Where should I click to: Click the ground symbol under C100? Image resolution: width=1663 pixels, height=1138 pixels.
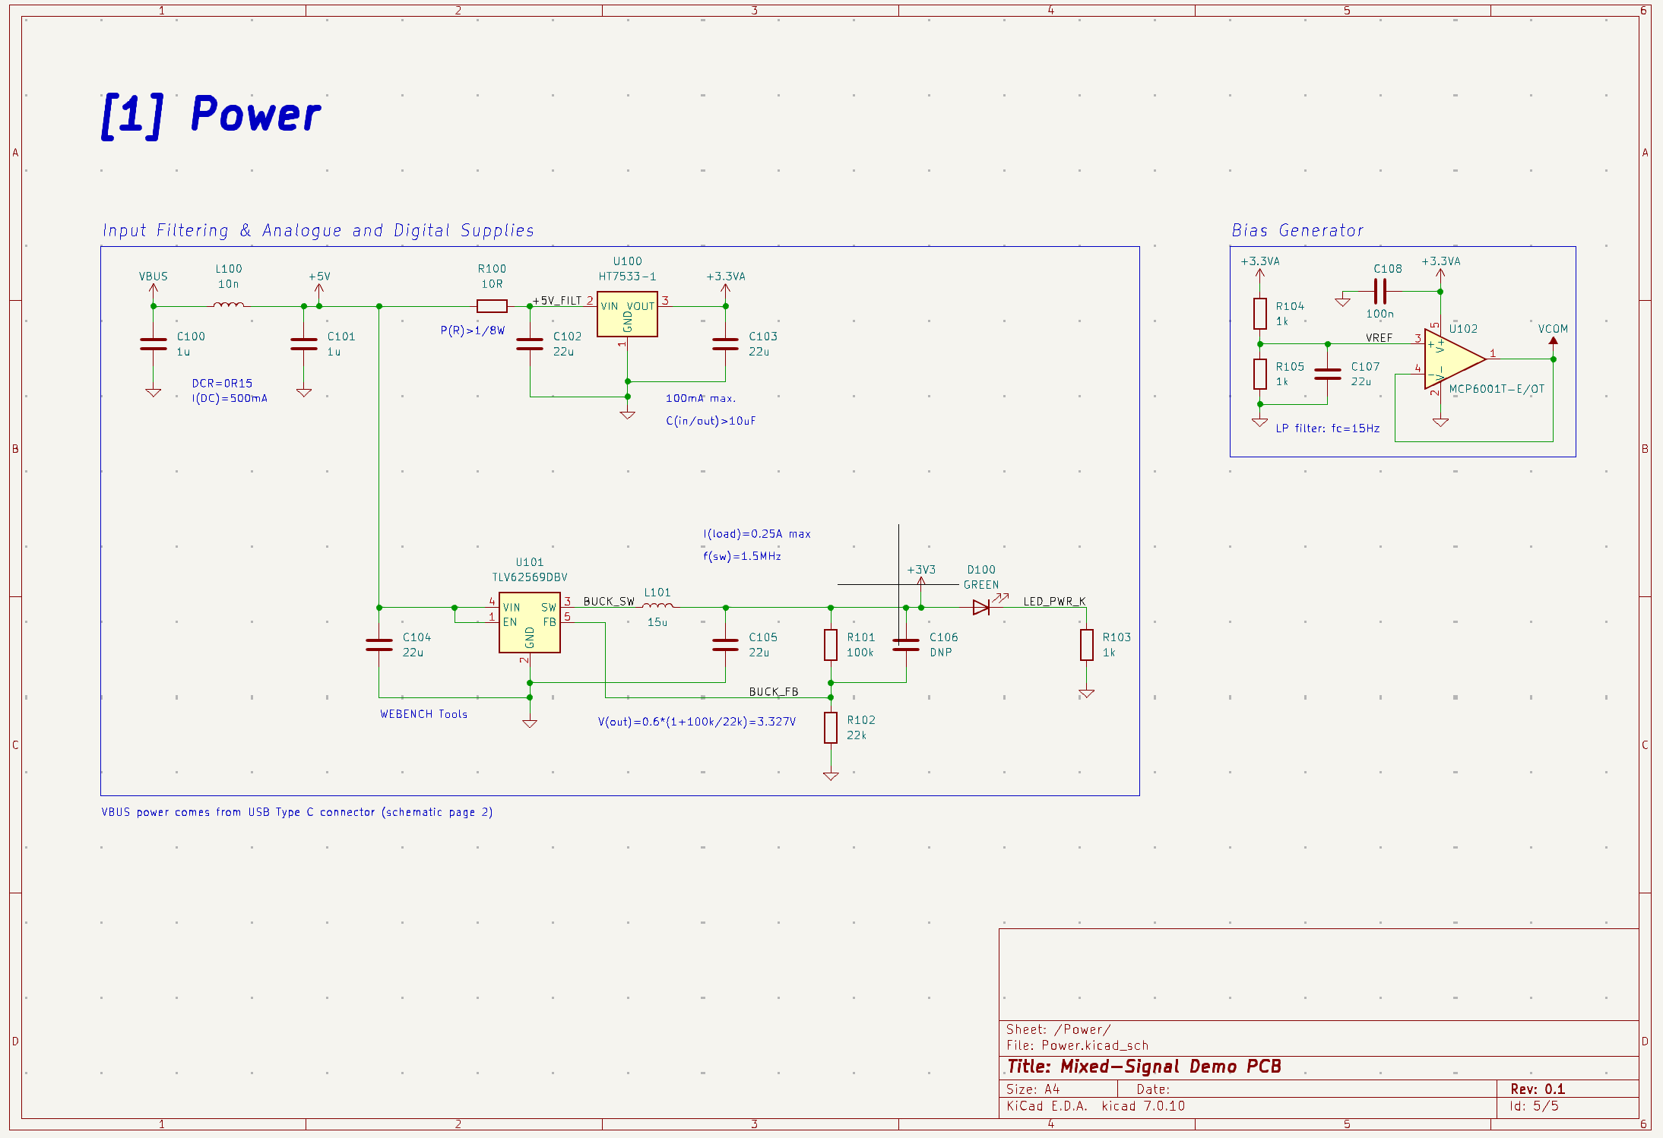153,391
